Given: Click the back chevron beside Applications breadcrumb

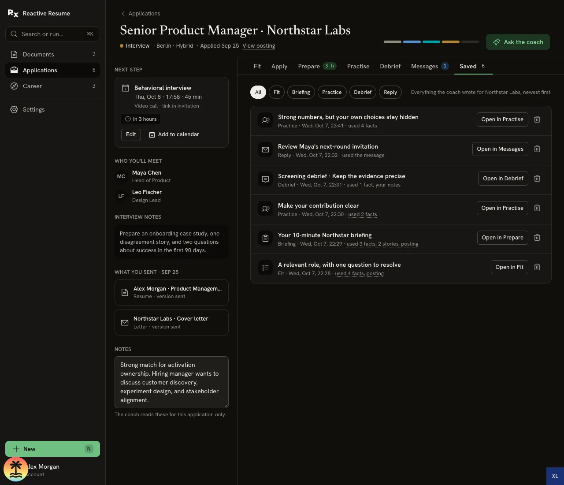Looking at the screenshot, I should (x=123, y=14).
